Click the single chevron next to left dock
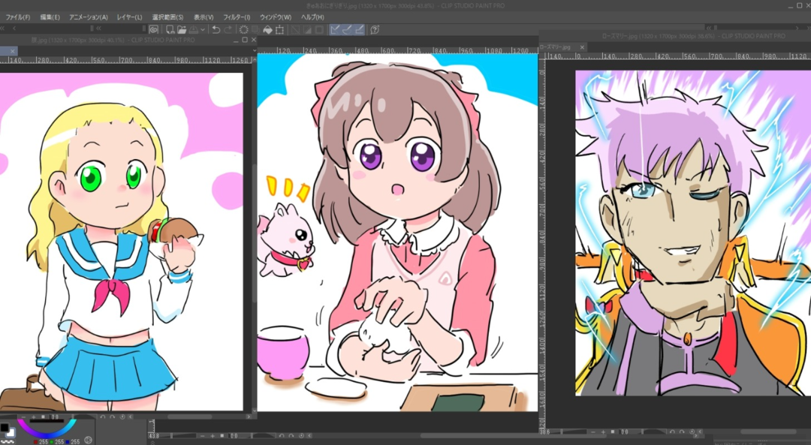The height and width of the screenshot is (445, 811). (14, 28)
